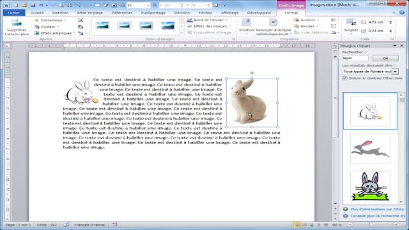409x230 pixels.
Task: Open the Images clipart pane options arrow
Action: pyautogui.click(x=395, y=45)
